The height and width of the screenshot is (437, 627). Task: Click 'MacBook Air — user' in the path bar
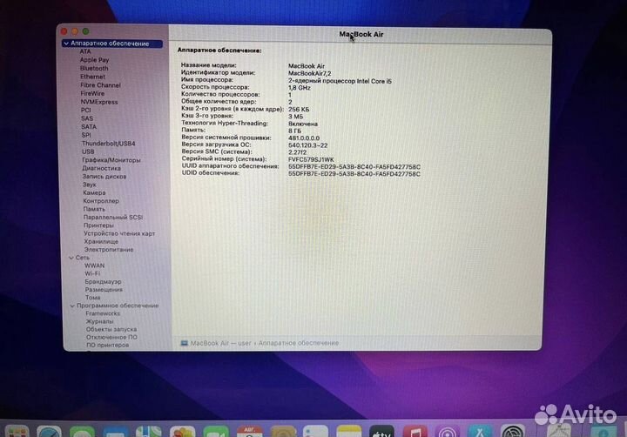[221, 343]
